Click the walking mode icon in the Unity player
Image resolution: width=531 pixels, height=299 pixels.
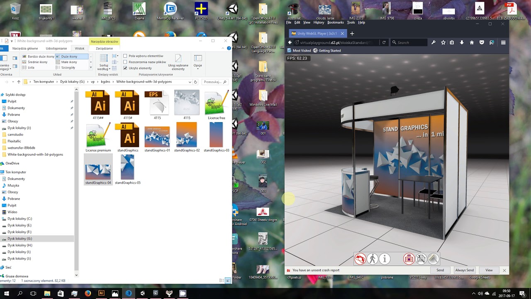(372, 259)
